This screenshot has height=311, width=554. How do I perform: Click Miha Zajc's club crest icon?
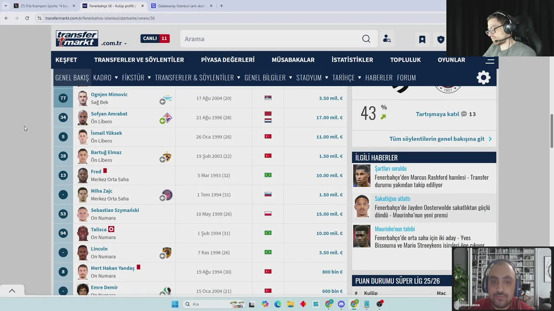coord(167,195)
